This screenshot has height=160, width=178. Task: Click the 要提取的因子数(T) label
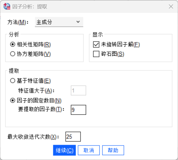[x=41, y=109]
